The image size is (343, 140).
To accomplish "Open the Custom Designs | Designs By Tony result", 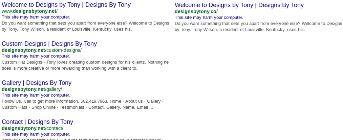I will click(x=49, y=44).
